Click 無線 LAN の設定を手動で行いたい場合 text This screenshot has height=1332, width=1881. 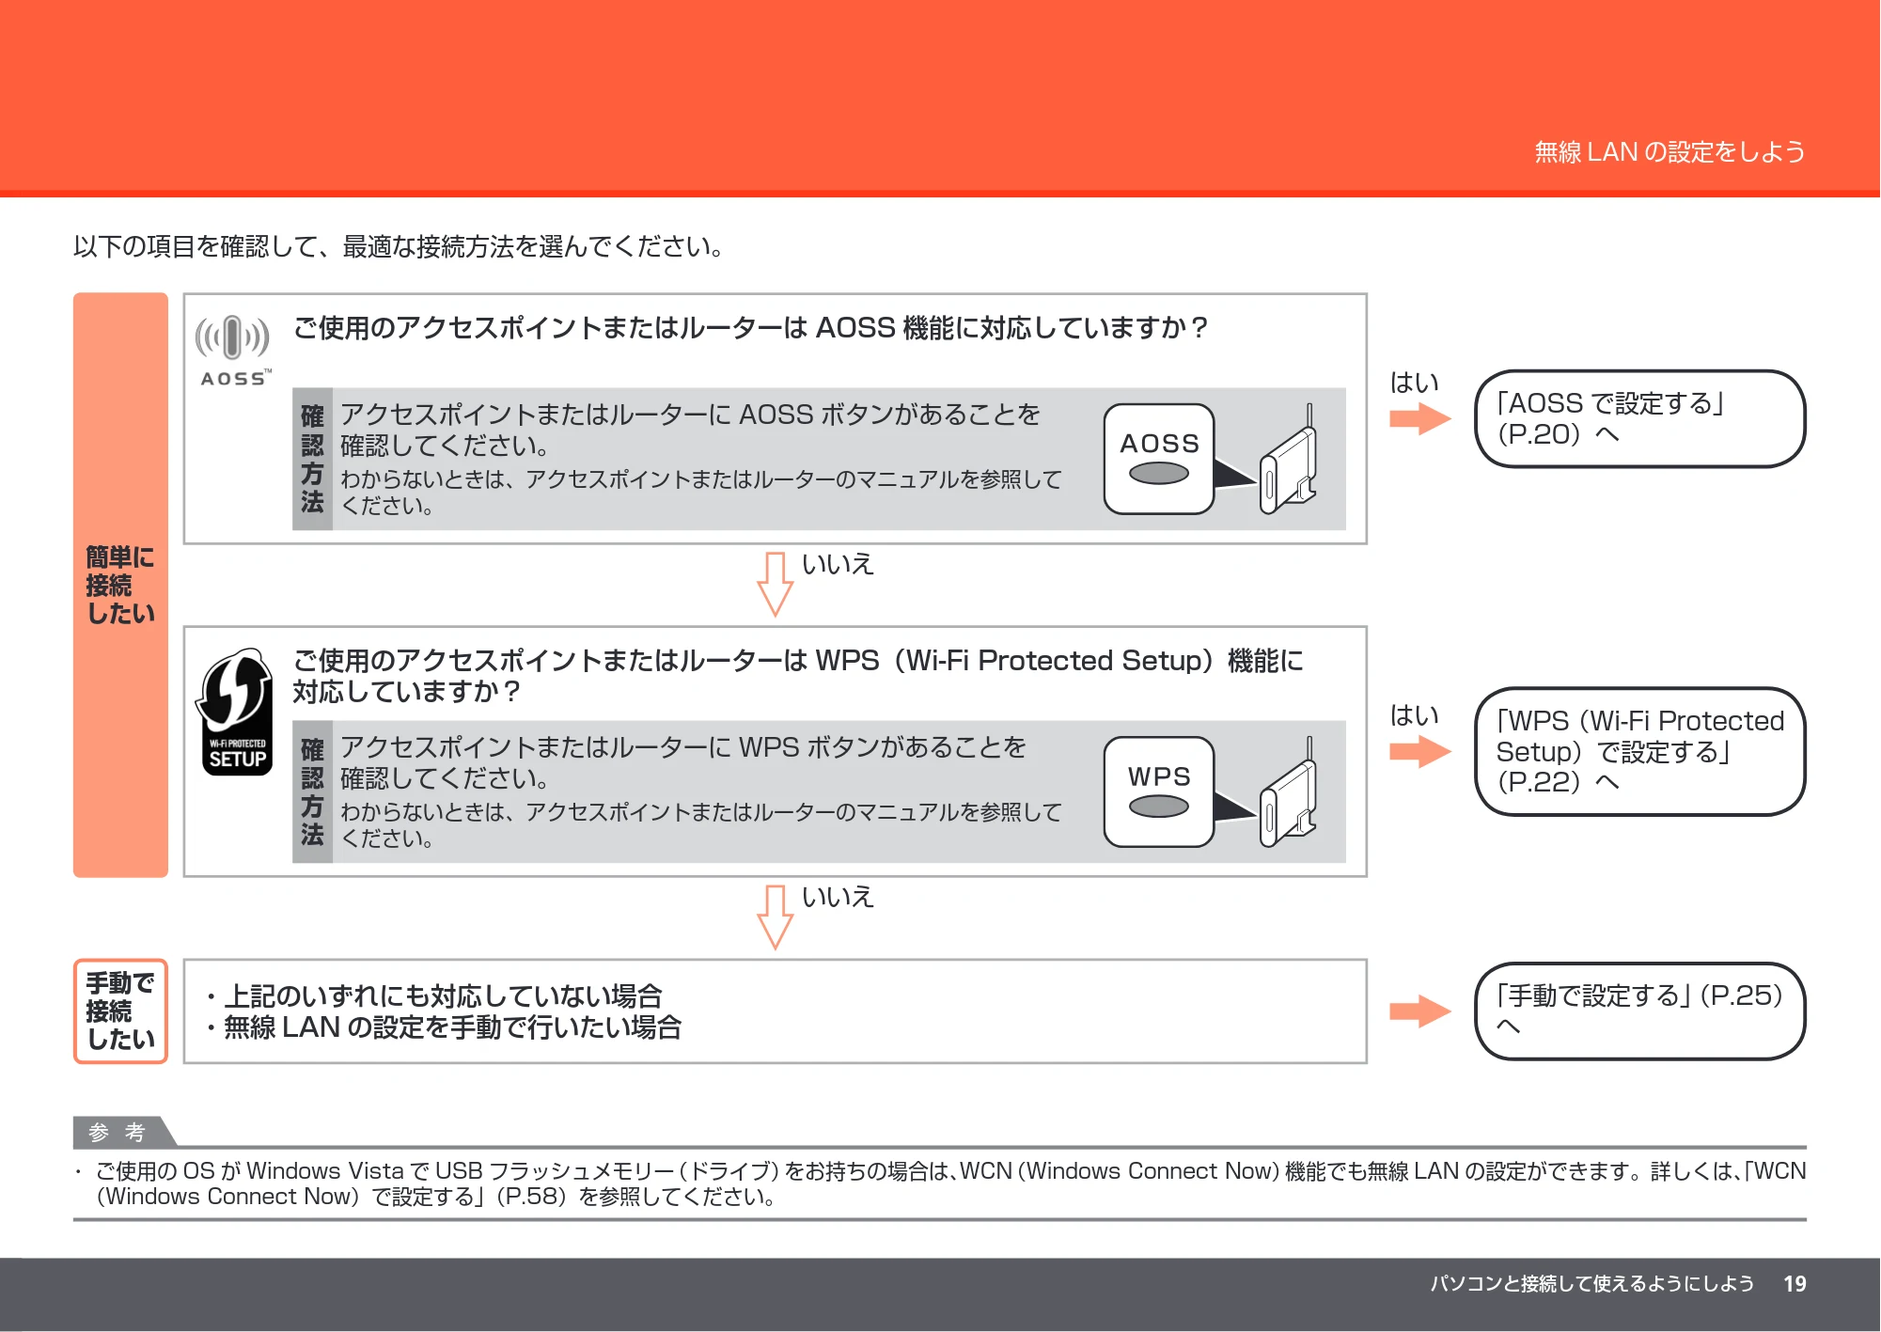pyautogui.click(x=445, y=1027)
